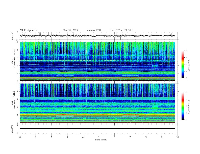Click the ch.1 voltage waveform trace

click(97, 36)
